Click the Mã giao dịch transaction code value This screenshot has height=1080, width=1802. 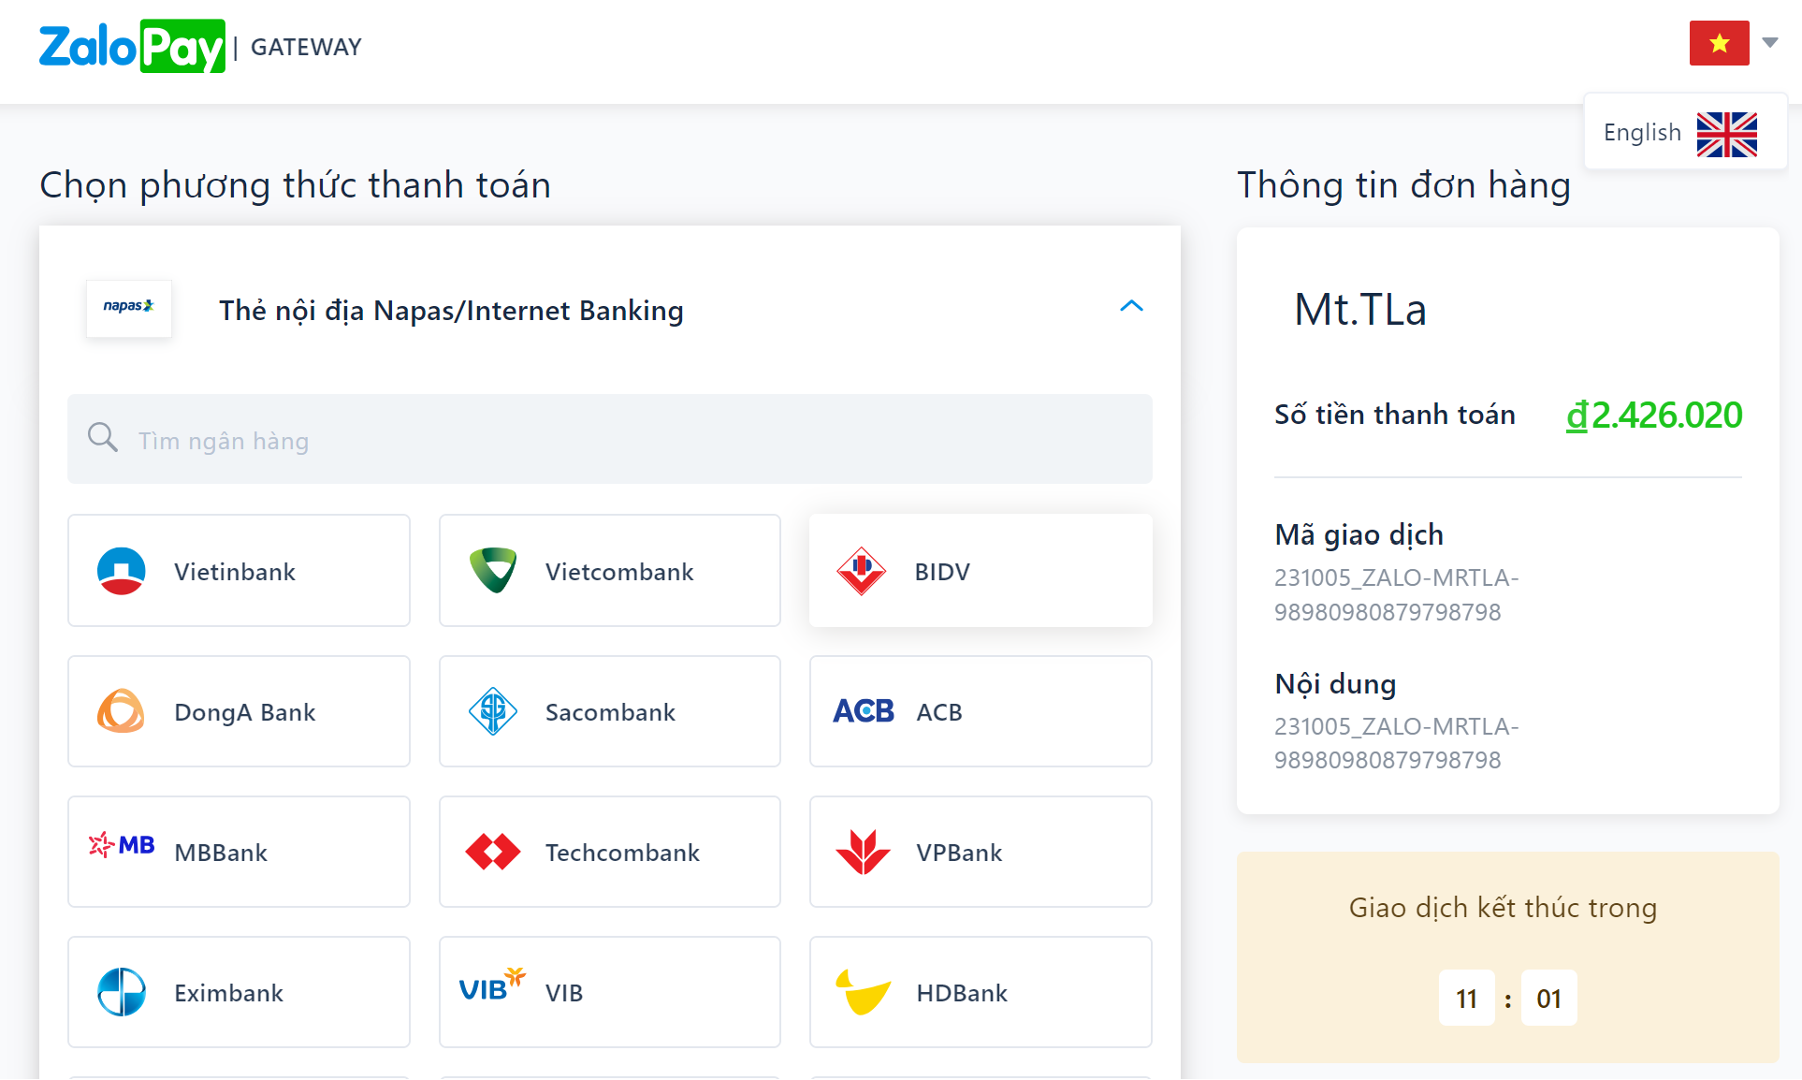click(x=1396, y=594)
